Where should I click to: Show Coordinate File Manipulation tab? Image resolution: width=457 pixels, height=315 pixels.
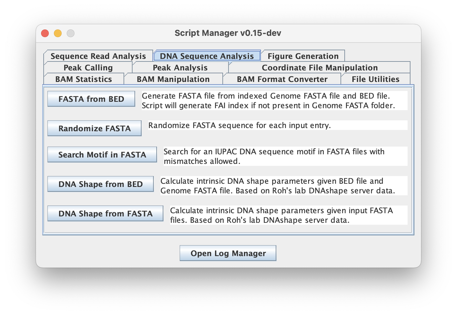coord(320,68)
